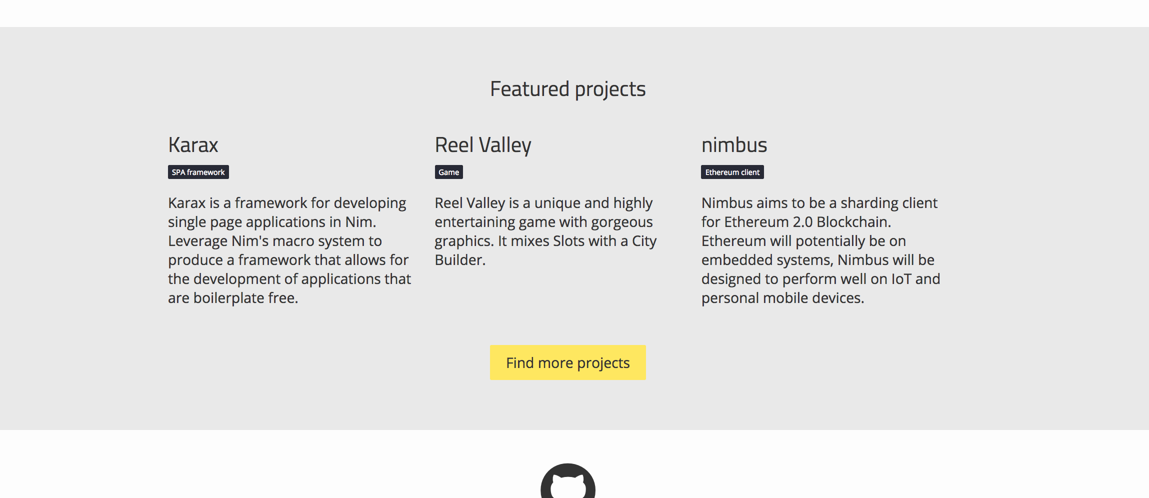
Task: Open the nimbus project page
Action: pyautogui.click(x=734, y=145)
